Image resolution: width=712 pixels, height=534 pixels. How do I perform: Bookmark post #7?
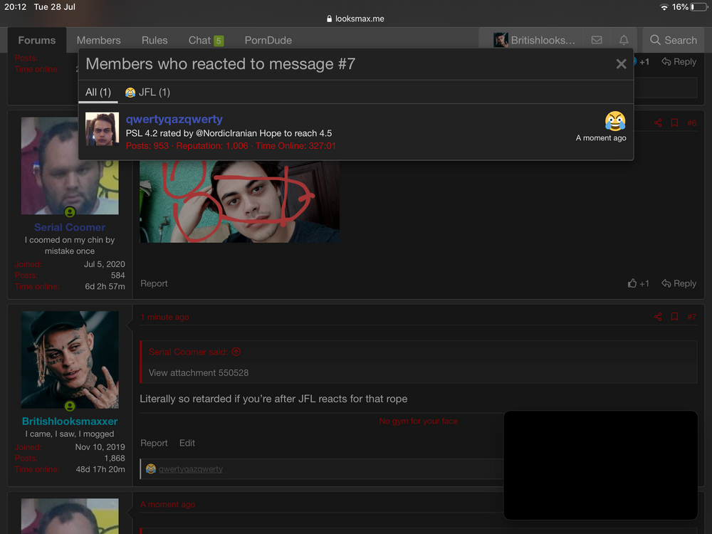tap(674, 317)
